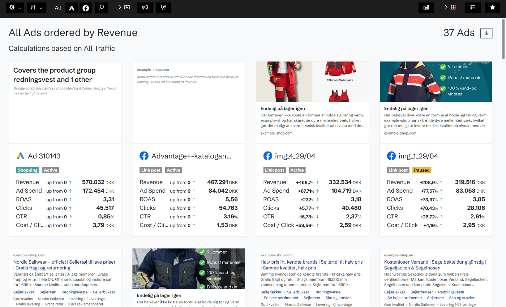This screenshot has height=307, width=506.
Task: Click Facebook logo beside img_1_29/04
Action: pos(391,156)
